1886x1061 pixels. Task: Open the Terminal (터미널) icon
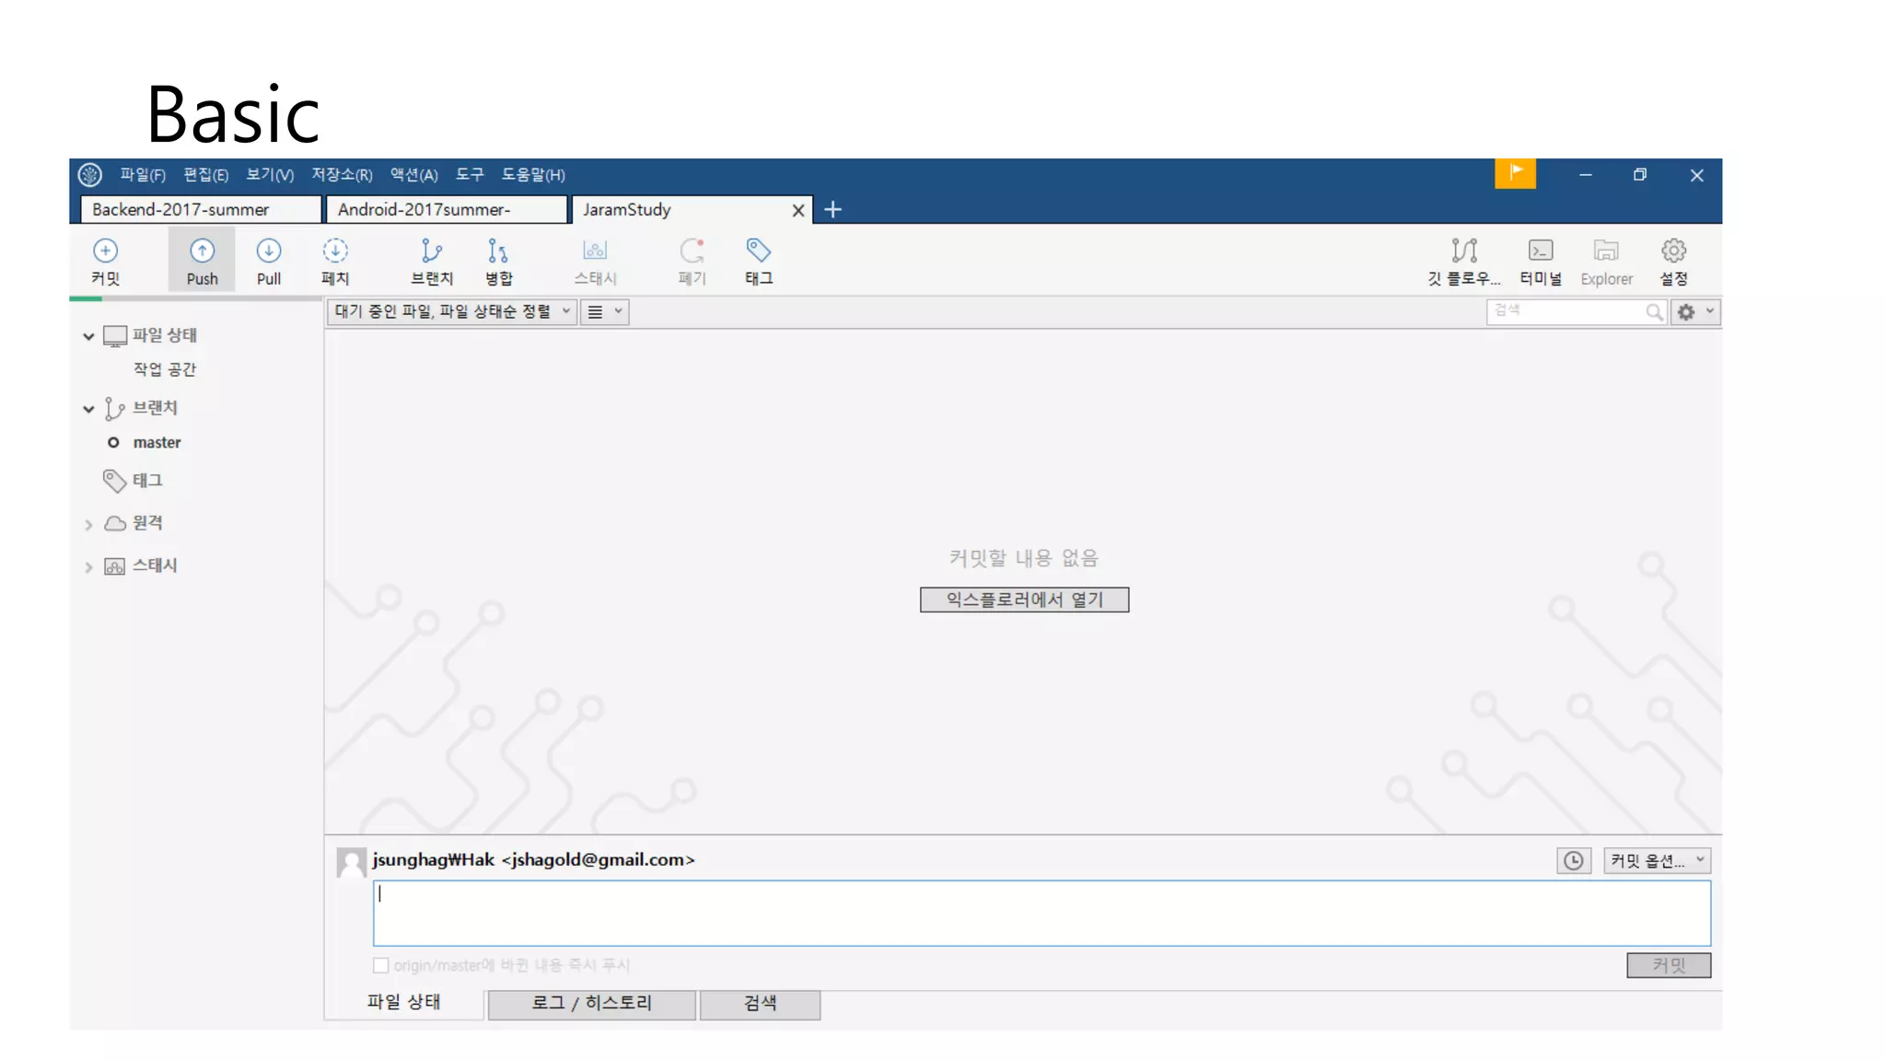point(1540,251)
